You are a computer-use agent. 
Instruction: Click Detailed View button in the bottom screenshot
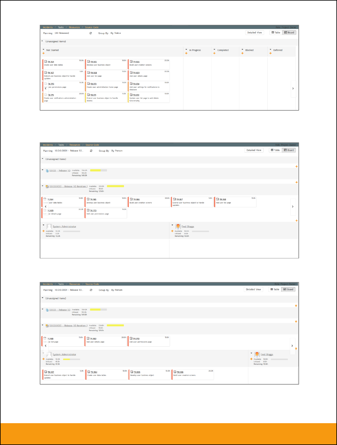tap(253, 289)
